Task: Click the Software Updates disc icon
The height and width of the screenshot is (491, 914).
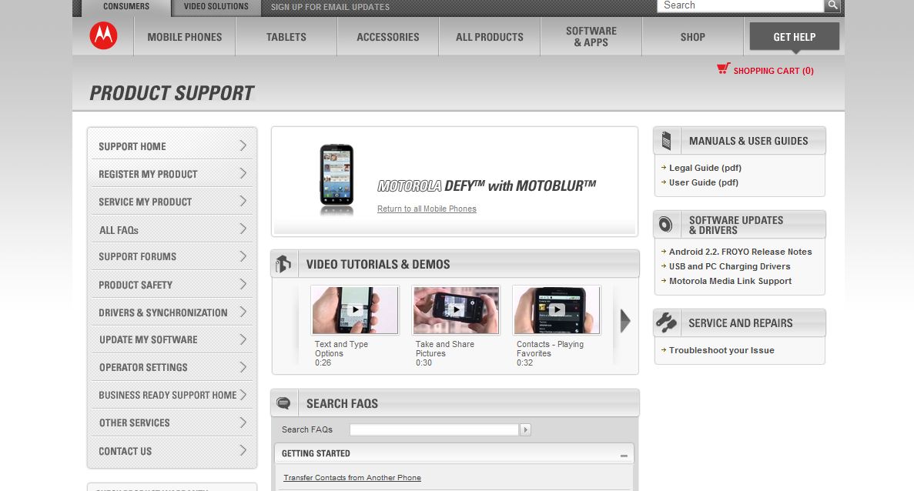Action: pos(666,224)
